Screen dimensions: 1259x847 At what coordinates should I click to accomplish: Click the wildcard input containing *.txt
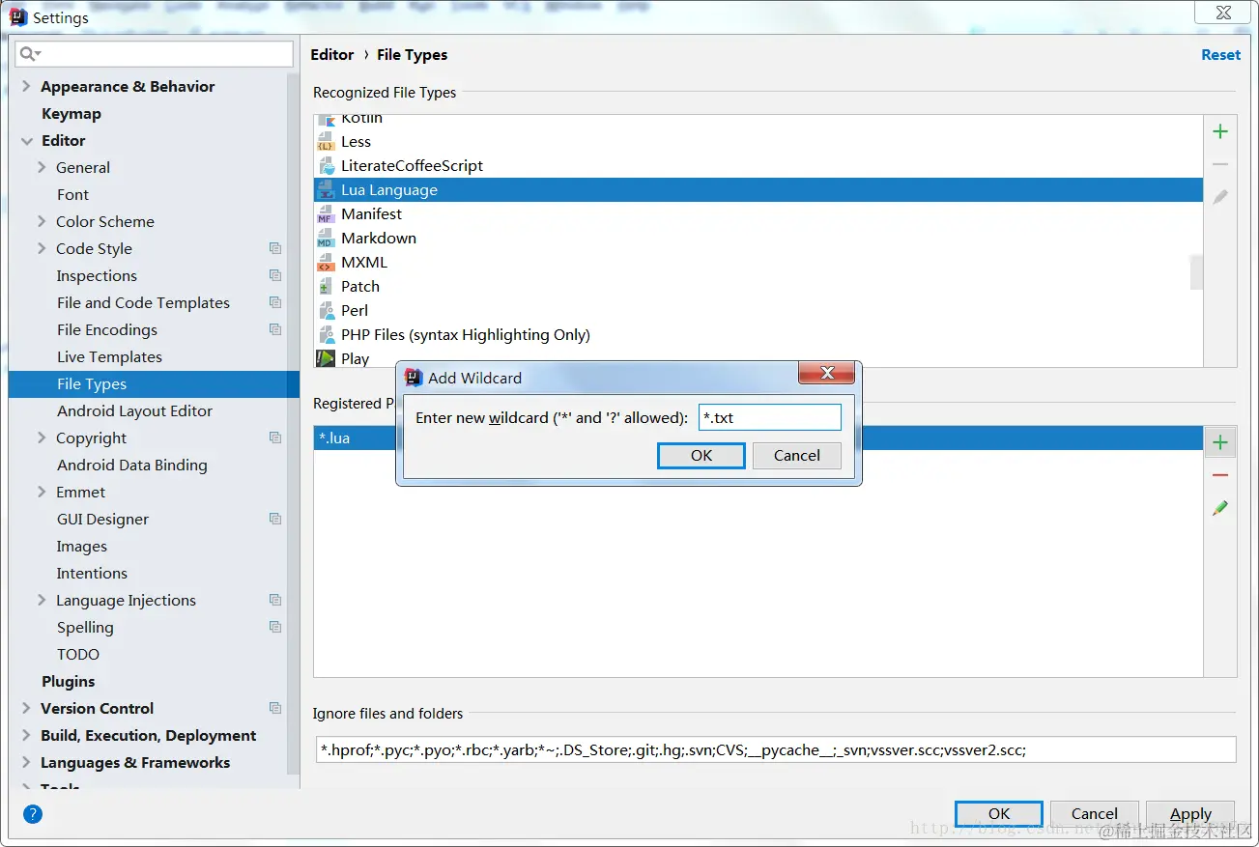[x=769, y=416]
